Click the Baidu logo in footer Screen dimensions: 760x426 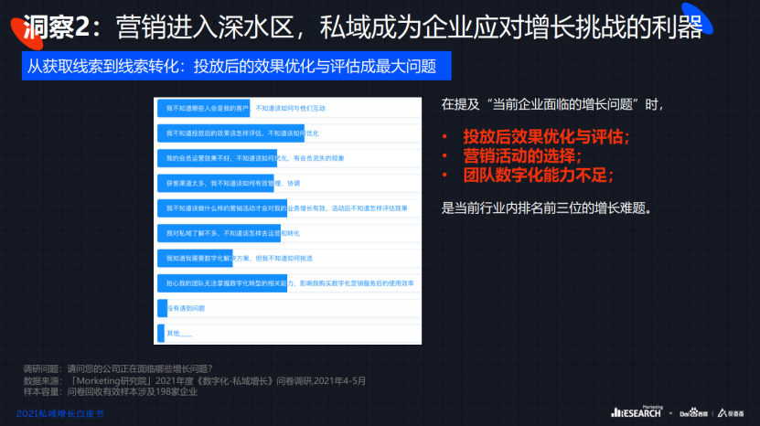pyautogui.click(x=690, y=413)
